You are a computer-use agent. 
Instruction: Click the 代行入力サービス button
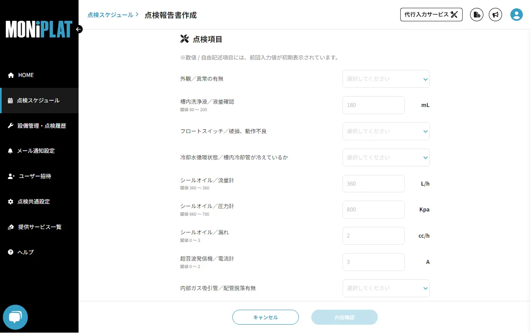pyautogui.click(x=431, y=14)
